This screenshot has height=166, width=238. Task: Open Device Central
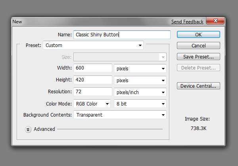coord(198,86)
